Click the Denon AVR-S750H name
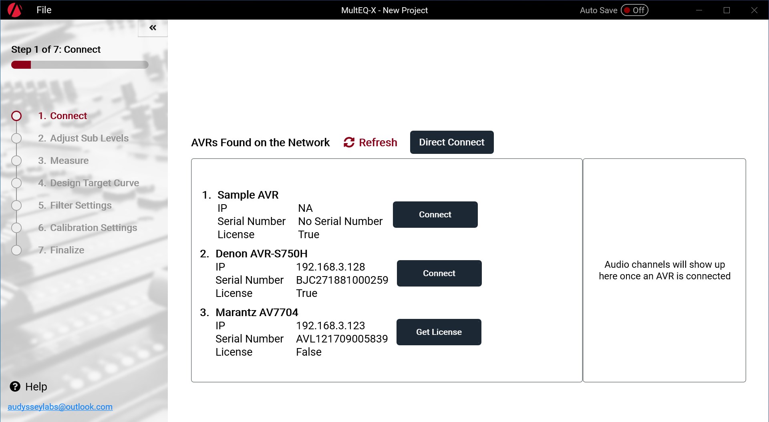The height and width of the screenshot is (422, 769). click(262, 254)
